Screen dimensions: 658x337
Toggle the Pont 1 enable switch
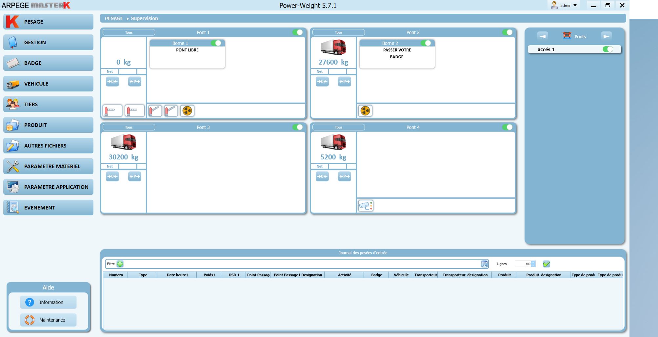[x=297, y=32]
